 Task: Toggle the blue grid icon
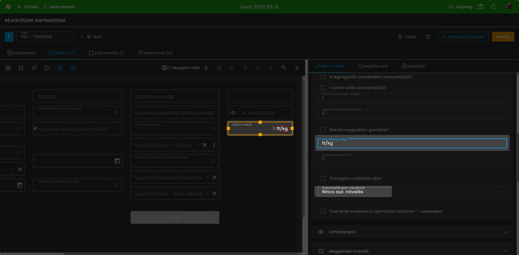[x=60, y=68]
